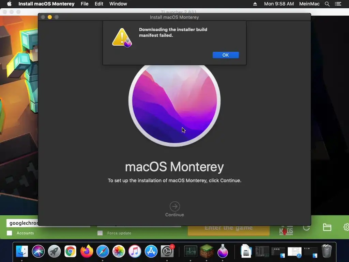Open the MeinMac user menu
The width and height of the screenshot is (349, 262).
point(309,4)
